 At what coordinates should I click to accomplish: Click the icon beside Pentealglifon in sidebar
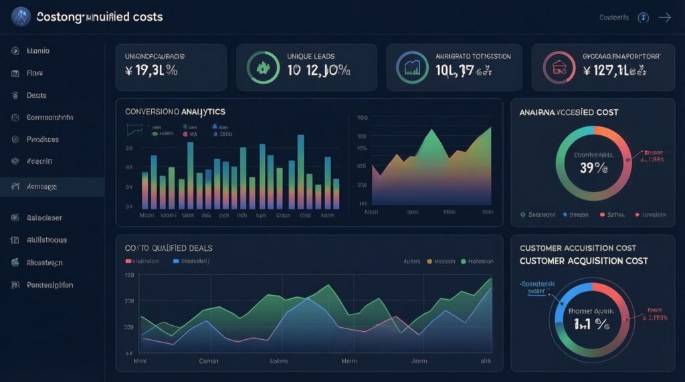pyautogui.click(x=15, y=285)
